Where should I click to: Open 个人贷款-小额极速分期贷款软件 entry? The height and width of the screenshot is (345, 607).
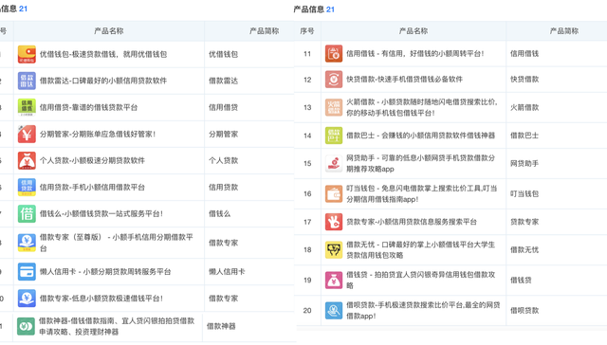(x=92, y=160)
